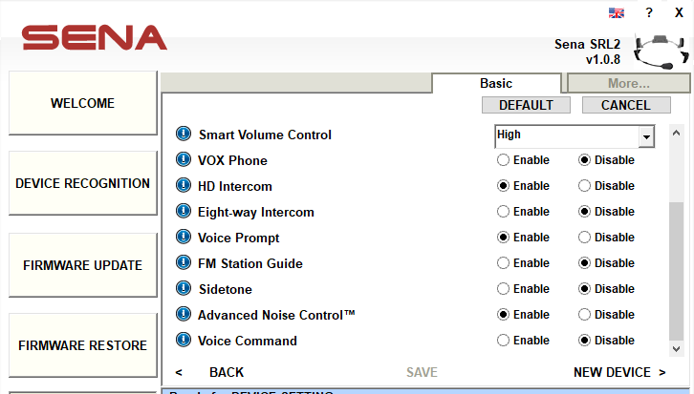Click info icon beside Voice Prompt
Viewport: 694px width, 394px height.
pos(184,237)
